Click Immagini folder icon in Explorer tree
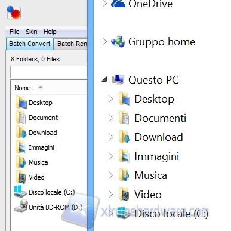Viewport: 231px width, 231px height. [x=125, y=156]
